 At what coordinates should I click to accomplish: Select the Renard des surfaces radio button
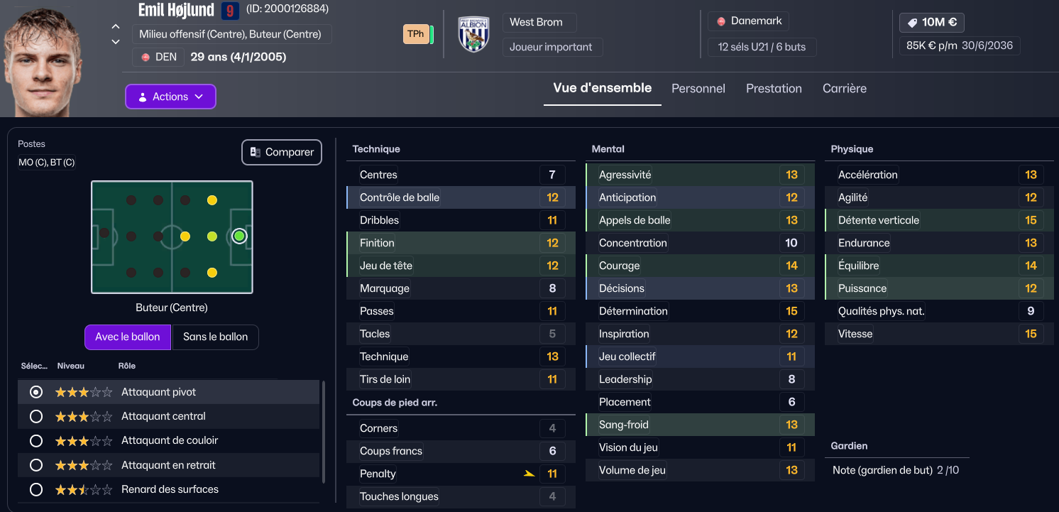[36, 489]
